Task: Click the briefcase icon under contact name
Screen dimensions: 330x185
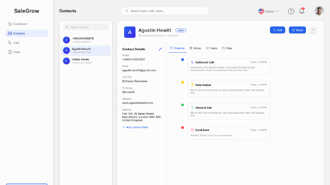Action: 140,36
